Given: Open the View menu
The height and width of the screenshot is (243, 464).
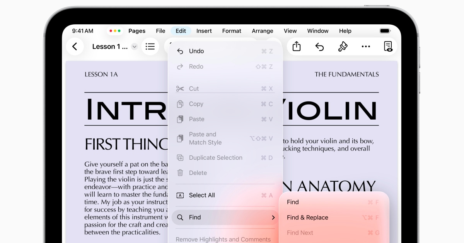Looking at the screenshot, I should click(x=290, y=31).
